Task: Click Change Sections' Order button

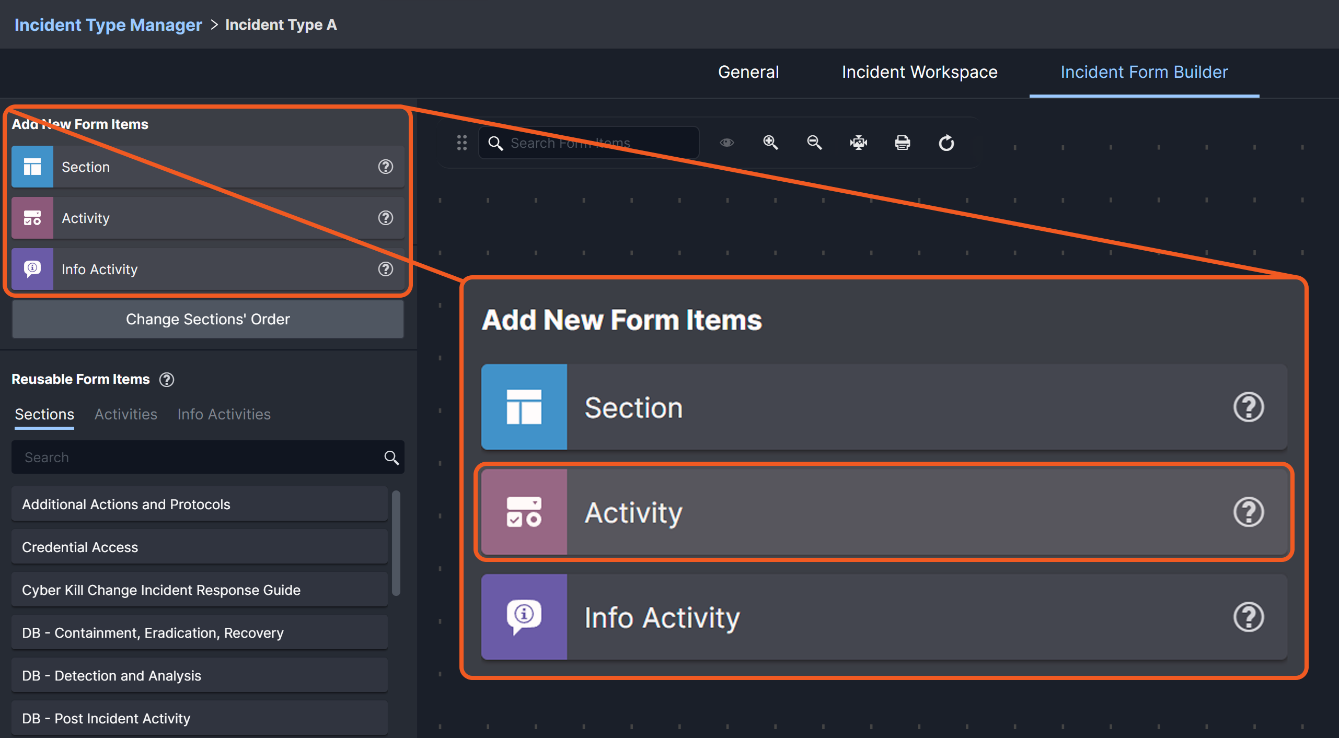Action: click(x=207, y=319)
